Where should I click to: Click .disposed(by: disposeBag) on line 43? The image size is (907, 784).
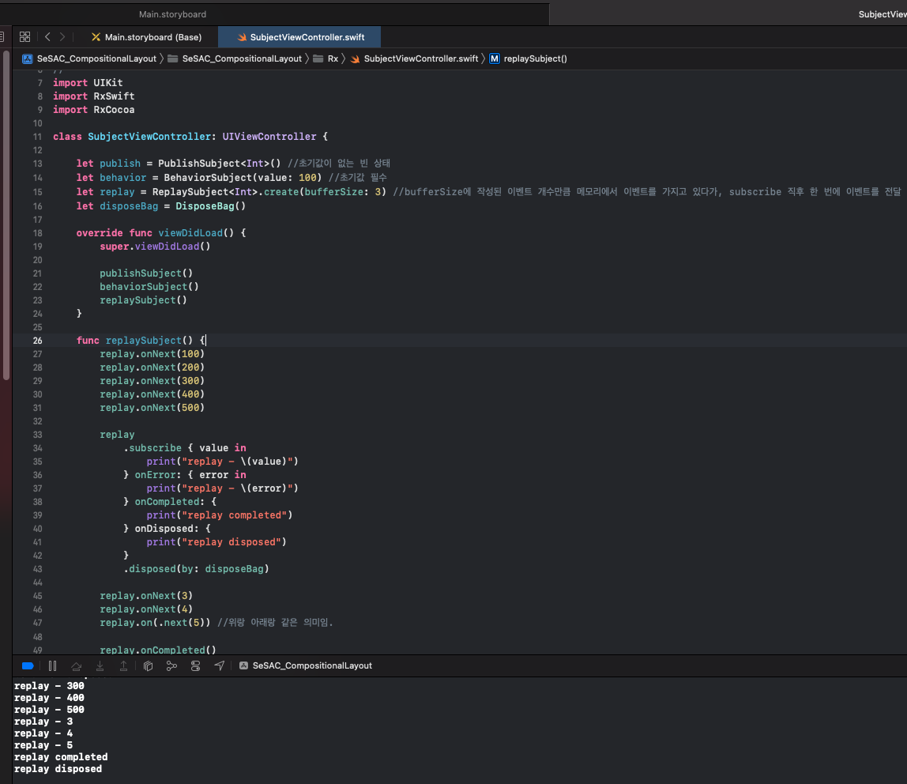(x=196, y=569)
